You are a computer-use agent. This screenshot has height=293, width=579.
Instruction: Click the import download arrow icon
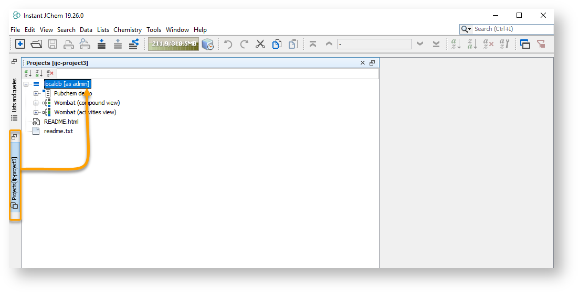pyautogui.click(x=101, y=44)
